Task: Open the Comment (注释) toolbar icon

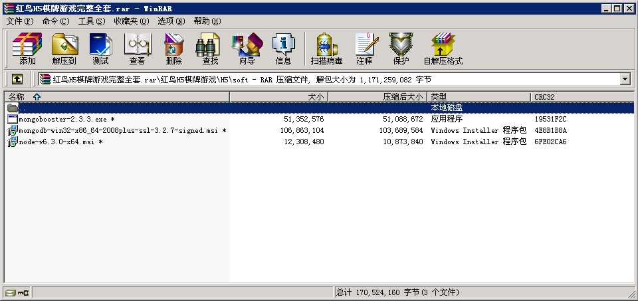Action: (364, 49)
